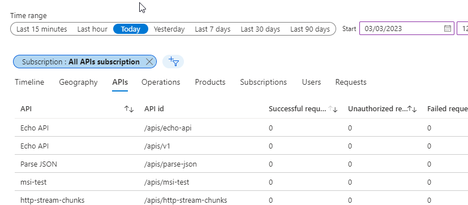Switch to the Geography tab
The image size is (468, 205).
(78, 82)
